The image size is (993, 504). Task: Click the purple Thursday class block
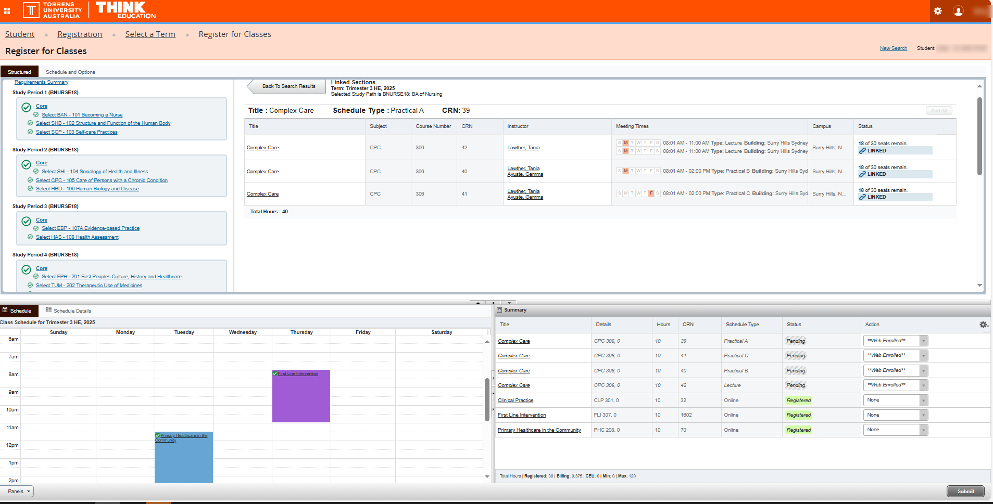pyautogui.click(x=301, y=400)
